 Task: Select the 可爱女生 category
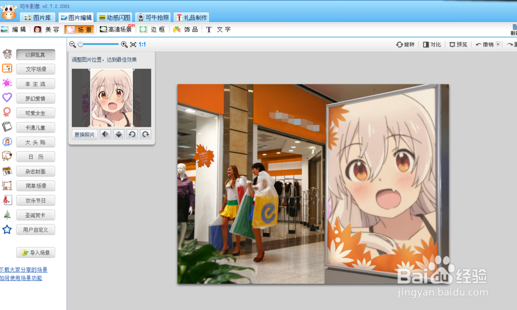coord(36,113)
